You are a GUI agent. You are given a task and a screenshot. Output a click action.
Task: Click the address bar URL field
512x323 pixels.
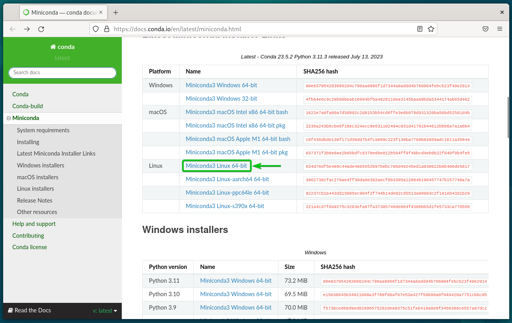[263, 29]
